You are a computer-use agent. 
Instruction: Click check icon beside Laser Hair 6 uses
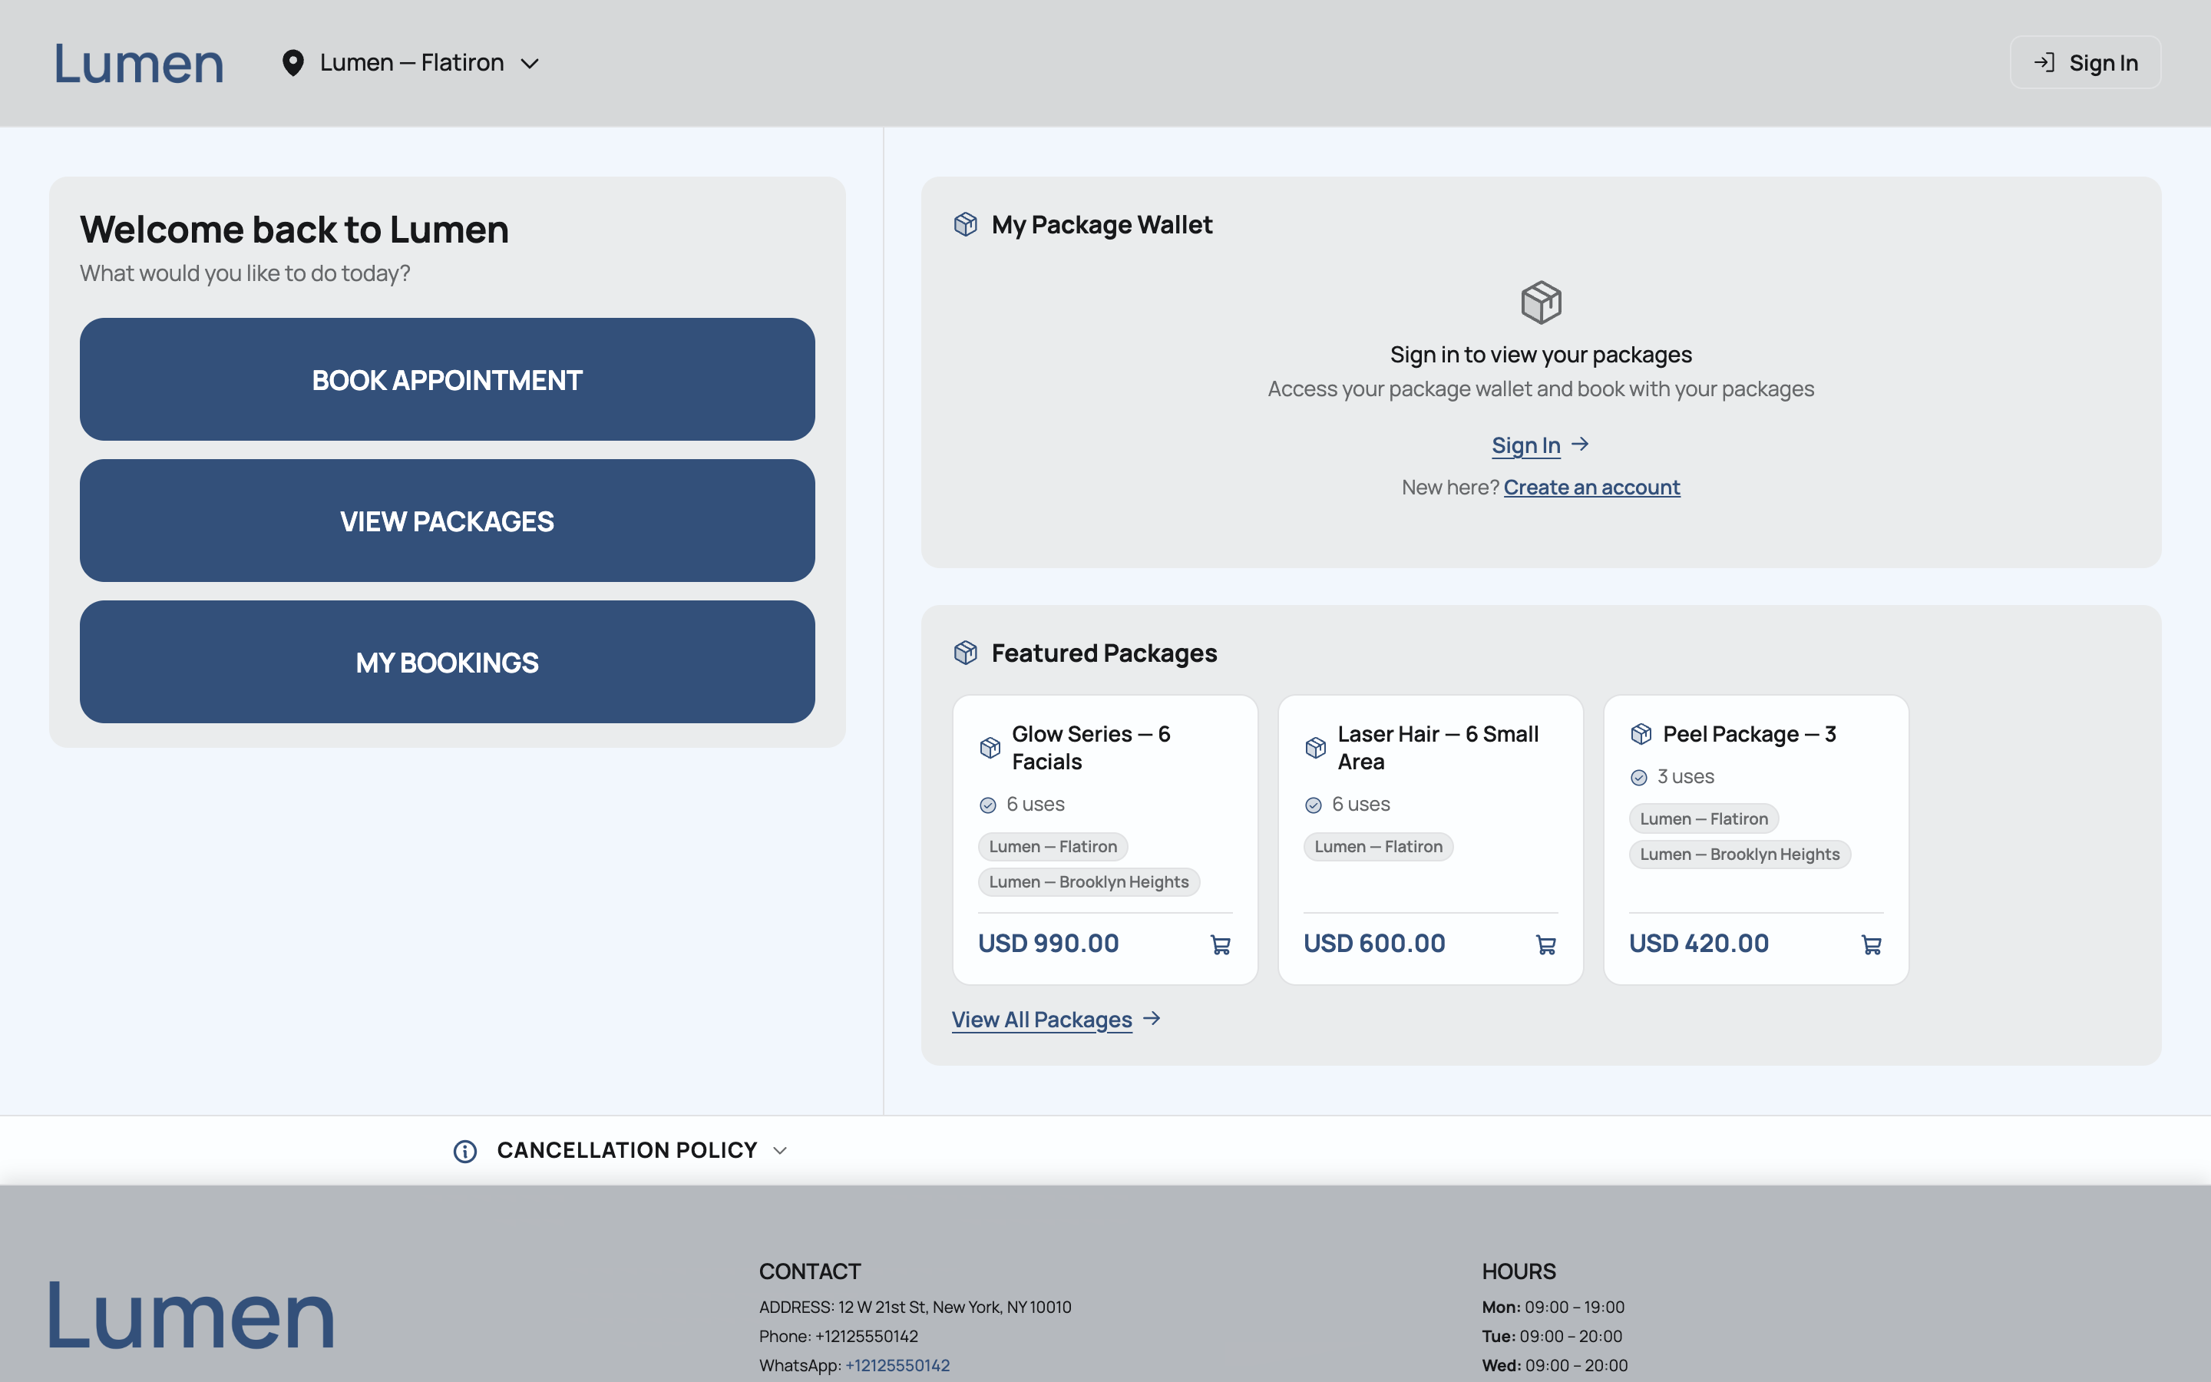tap(1313, 805)
